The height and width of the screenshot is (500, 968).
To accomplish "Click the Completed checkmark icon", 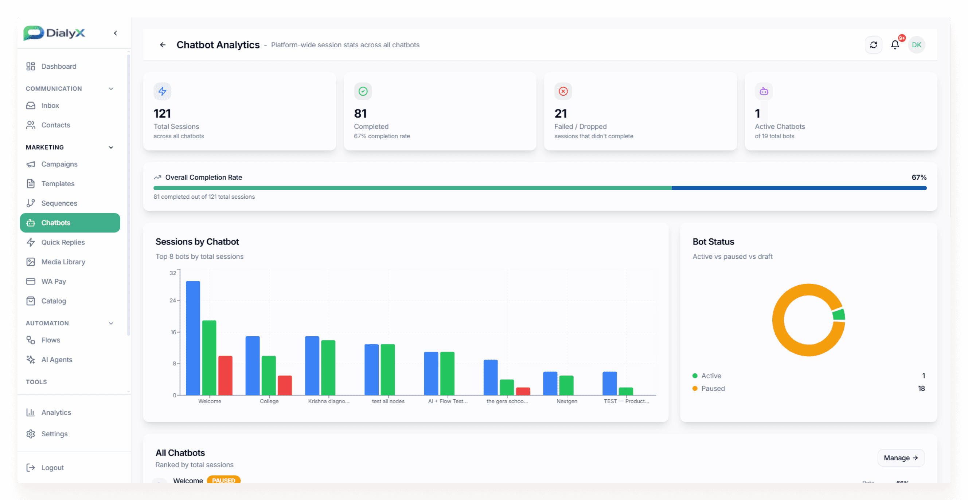I will 363,91.
